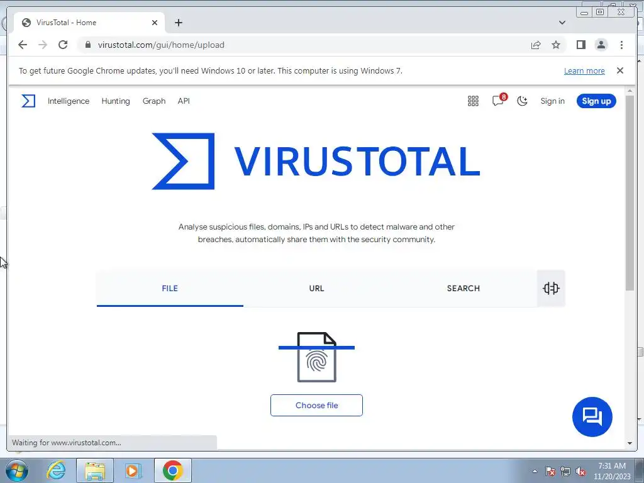Open the API menu item

tap(184, 101)
